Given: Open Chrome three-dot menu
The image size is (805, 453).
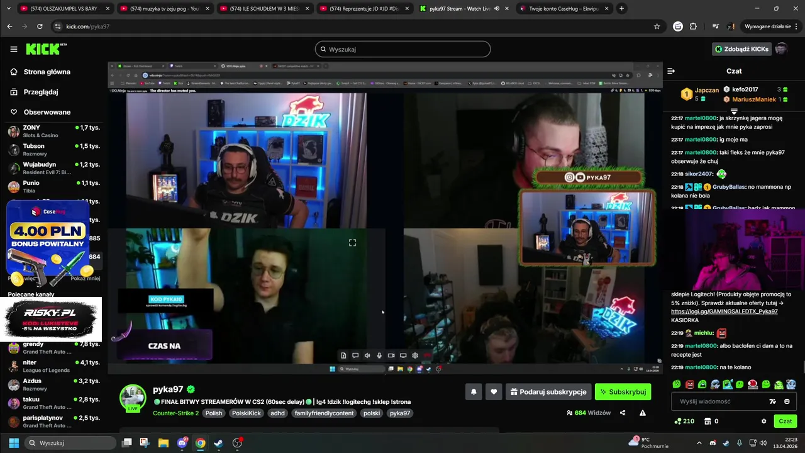Looking at the screenshot, I should point(797,26).
